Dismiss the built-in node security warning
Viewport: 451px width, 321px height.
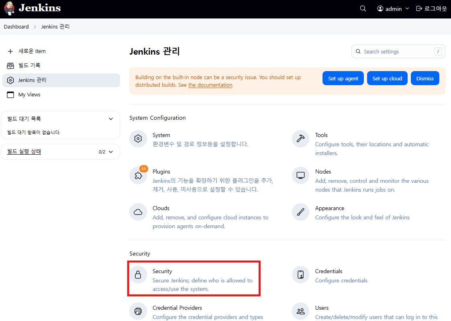(x=425, y=78)
